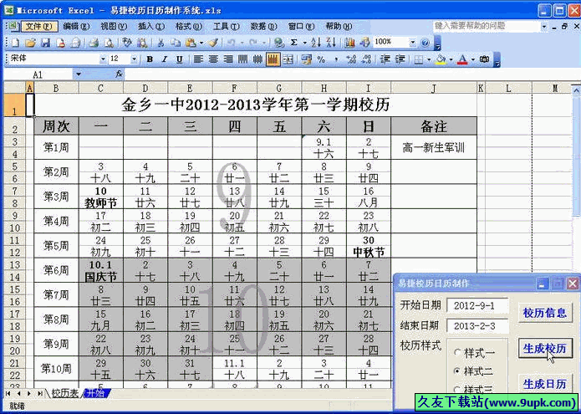Click the help question input box
The image size is (581, 414).
[x=487, y=26]
